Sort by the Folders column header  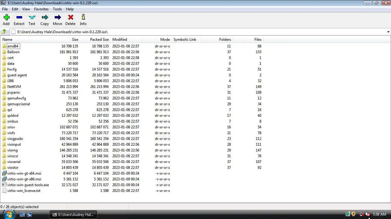click(x=217, y=40)
